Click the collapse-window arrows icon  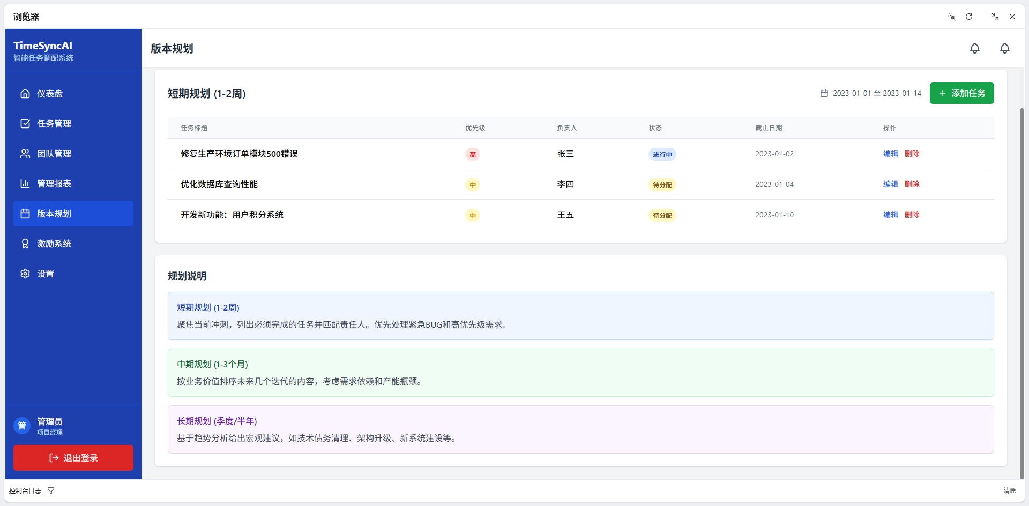pyautogui.click(x=995, y=17)
